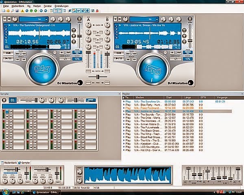Toggle the left treble kill switch in mixer
Viewport: 244px width, 195px height.
pos(94,32)
